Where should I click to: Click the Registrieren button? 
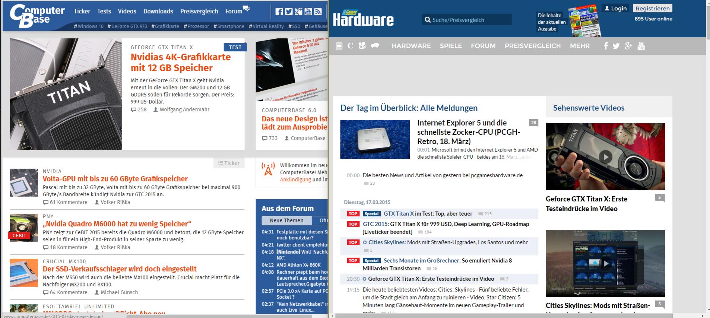pos(653,8)
